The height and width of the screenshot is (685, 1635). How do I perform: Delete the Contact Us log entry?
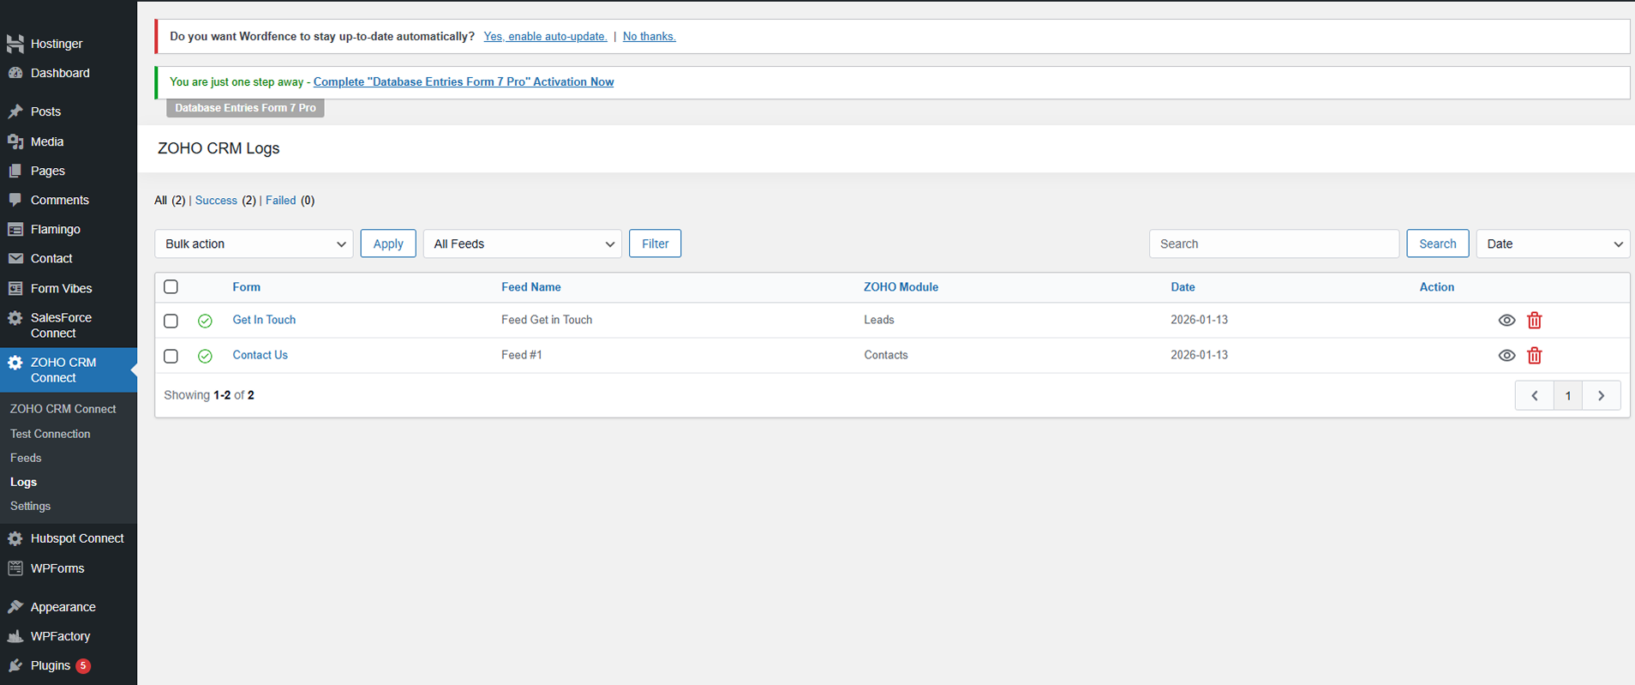(1535, 355)
